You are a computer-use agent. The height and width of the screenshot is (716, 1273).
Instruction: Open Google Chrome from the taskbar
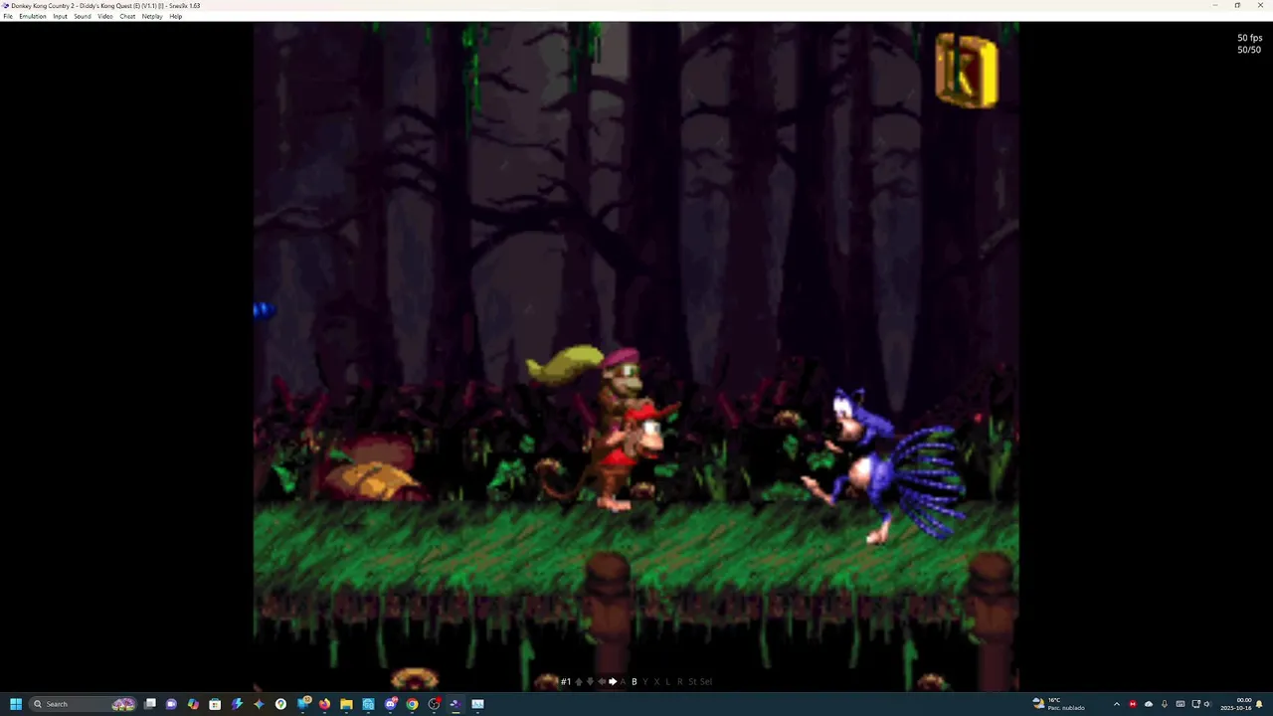(x=412, y=704)
